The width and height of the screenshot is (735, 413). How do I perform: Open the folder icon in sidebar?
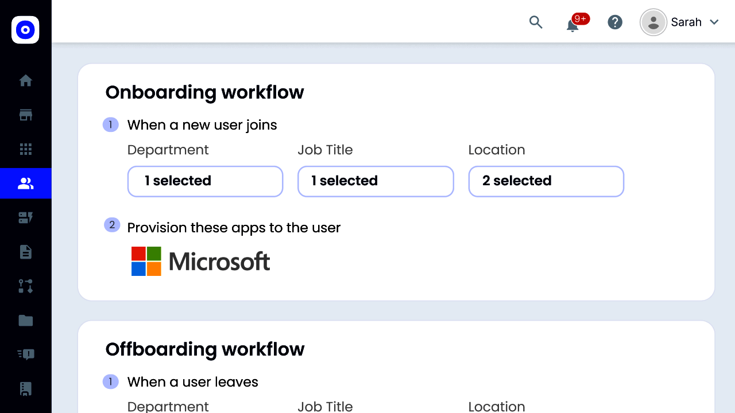pos(26,320)
